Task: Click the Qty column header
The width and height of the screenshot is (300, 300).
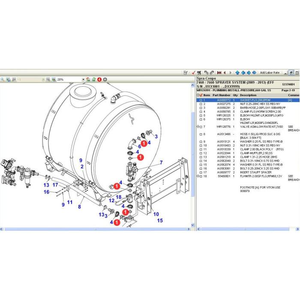Action: point(235,95)
